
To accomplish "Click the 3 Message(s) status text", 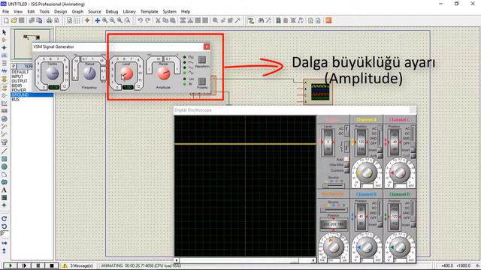I will click(x=82, y=265).
